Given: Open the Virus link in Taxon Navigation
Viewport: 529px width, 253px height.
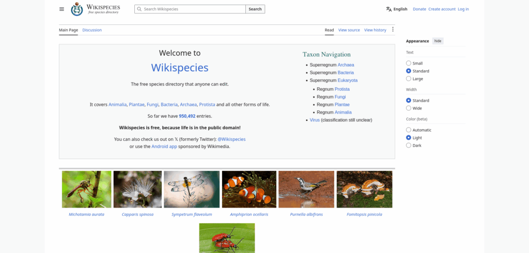Looking at the screenshot, I should (315, 120).
